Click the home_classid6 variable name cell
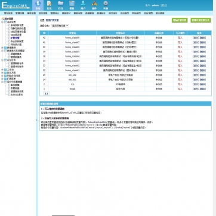The height and width of the screenshot is (216, 216). (72, 47)
